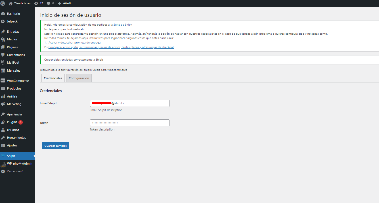The width and height of the screenshot is (379, 203).
Task: Click the Jetpack icon in sidebar
Action: pos(3,21)
